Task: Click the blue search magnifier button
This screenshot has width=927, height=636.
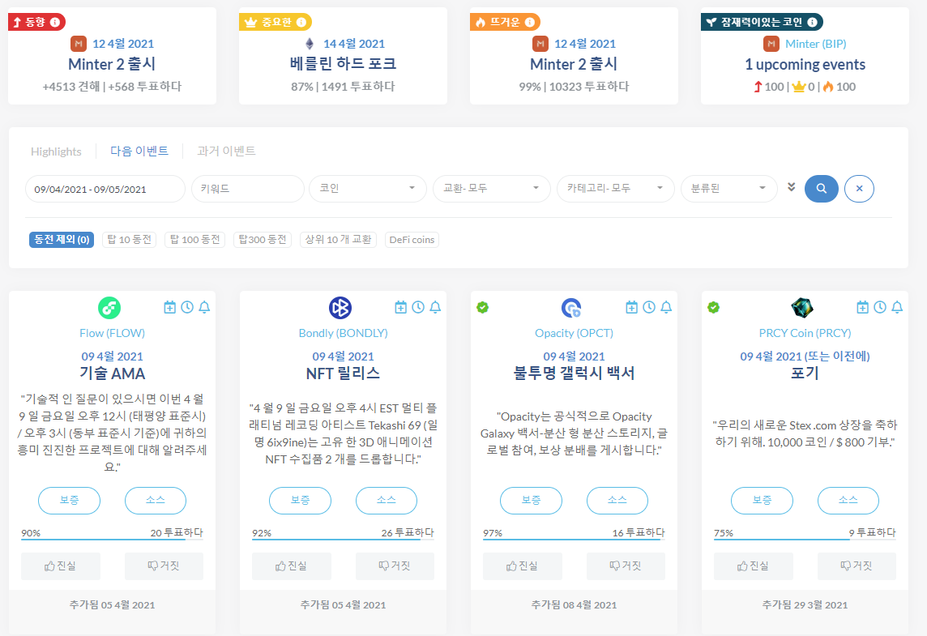Action: click(821, 189)
